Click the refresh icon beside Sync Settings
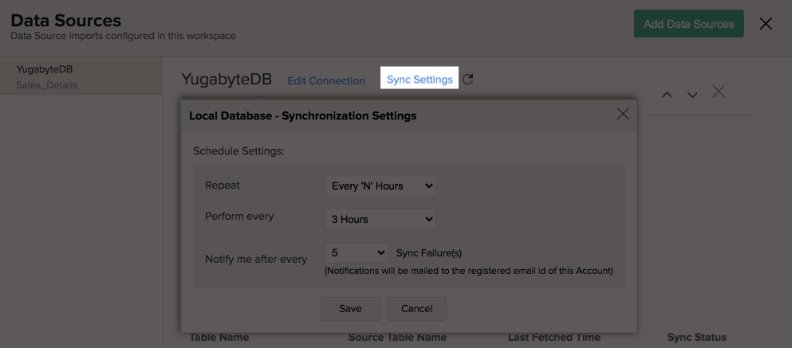 (468, 79)
